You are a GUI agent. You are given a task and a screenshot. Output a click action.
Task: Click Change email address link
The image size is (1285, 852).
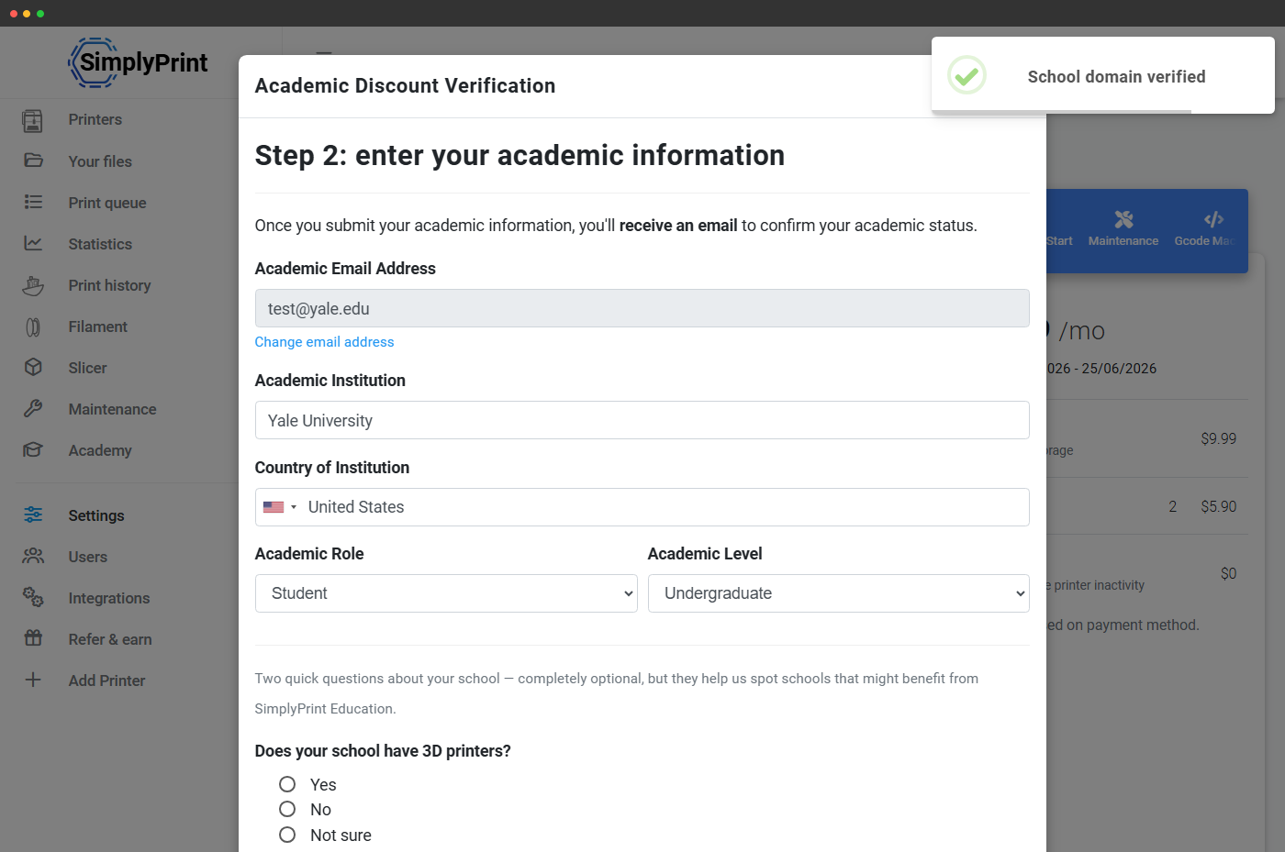click(x=324, y=342)
